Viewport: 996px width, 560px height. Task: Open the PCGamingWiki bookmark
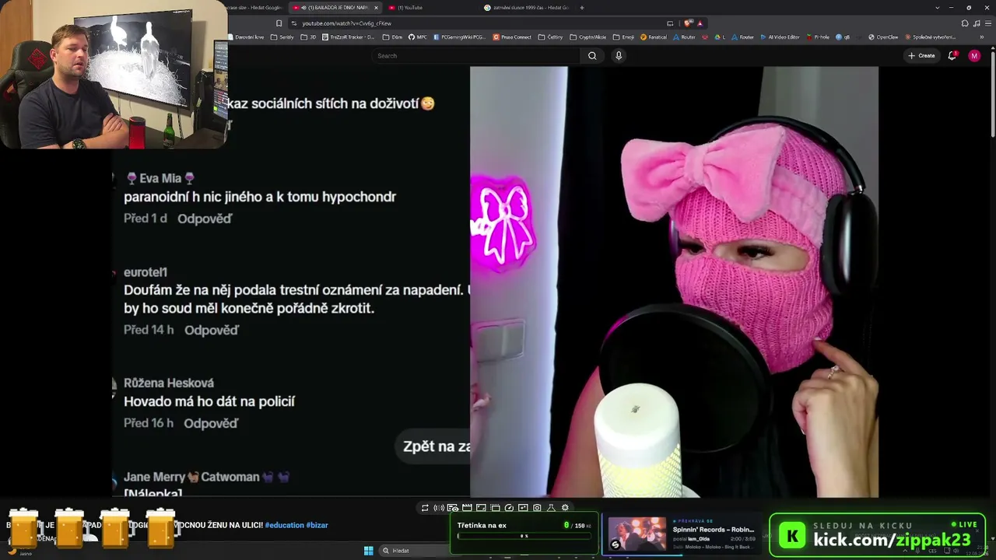pos(459,37)
